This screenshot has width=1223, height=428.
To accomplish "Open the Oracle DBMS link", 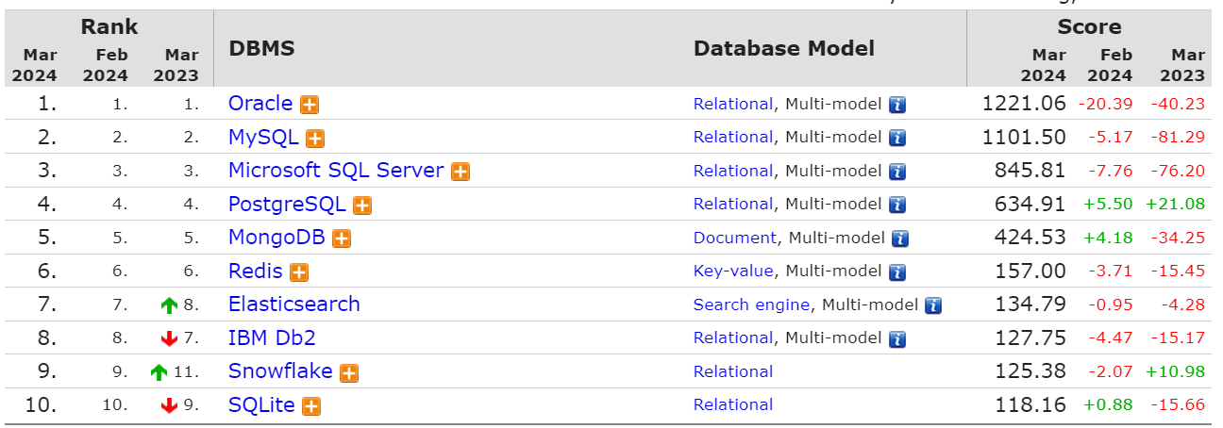I will coord(260,104).
